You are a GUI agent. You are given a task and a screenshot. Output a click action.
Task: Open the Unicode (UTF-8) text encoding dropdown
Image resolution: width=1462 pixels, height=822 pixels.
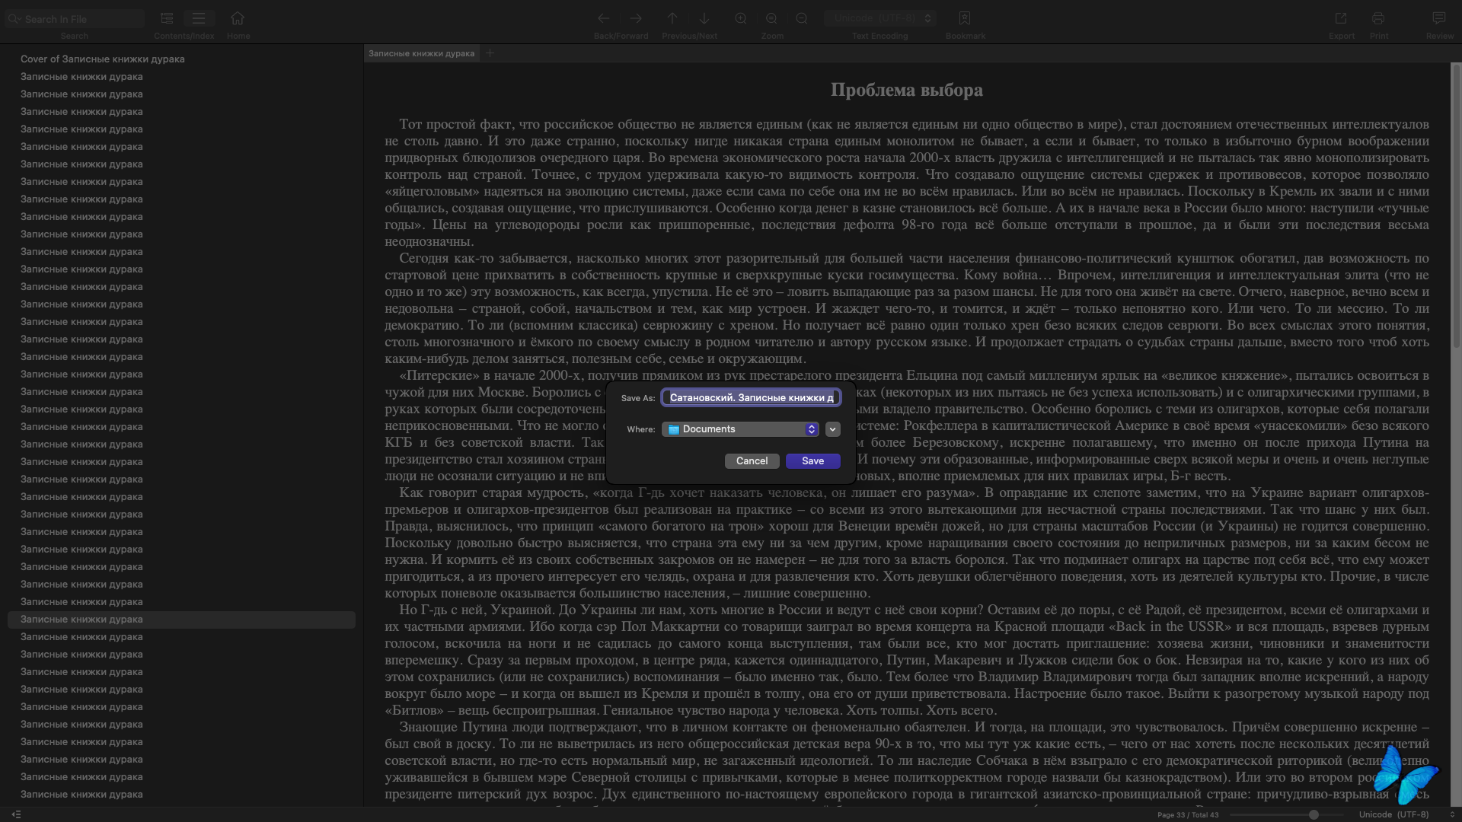pyautogui.click(x=880, y=18)
